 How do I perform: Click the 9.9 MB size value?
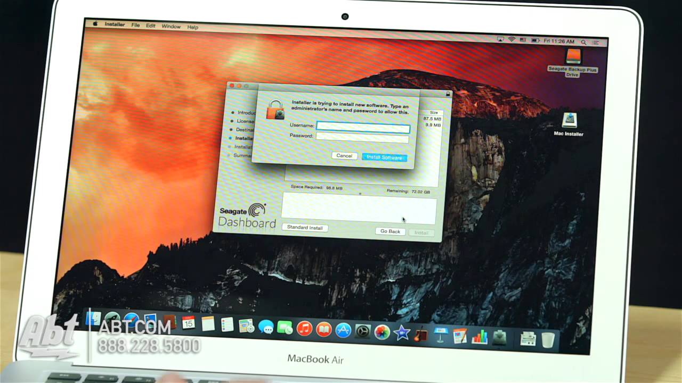[x=433, y=125]
